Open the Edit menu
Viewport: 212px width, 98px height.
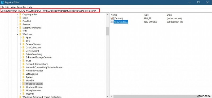pos(7,7)
